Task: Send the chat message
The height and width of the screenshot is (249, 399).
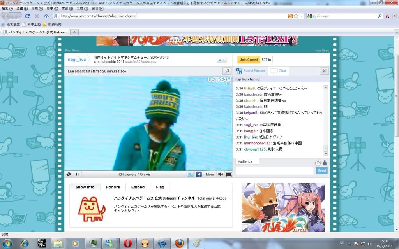Action: (321, 171)
